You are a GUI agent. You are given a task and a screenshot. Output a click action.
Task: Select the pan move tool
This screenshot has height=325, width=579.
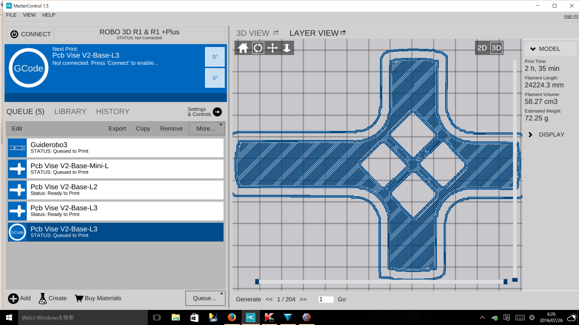pyautogui.click(x=272, y=48)
